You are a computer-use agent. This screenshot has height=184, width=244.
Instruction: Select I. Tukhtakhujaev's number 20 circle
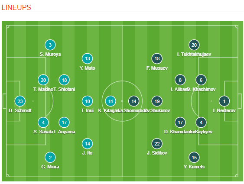[x=194, y=45]
